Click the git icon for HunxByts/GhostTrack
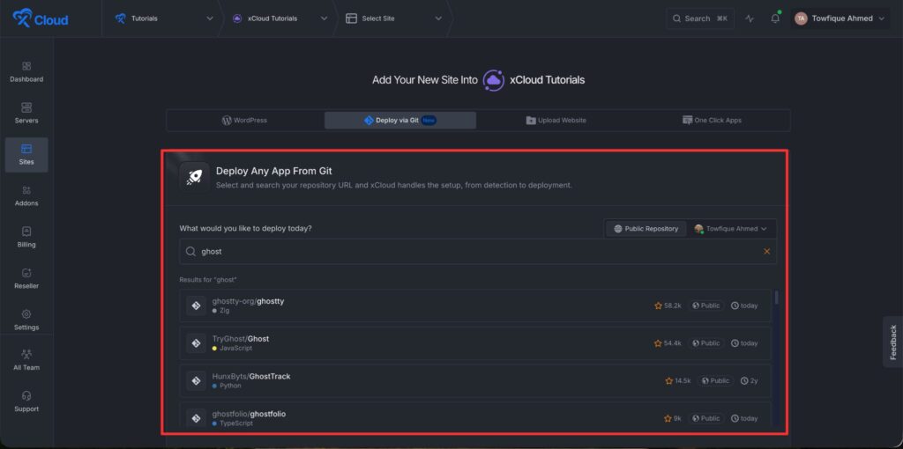This screenshot has width=903, height=449. pyautogui.click(x=196, y=380)
